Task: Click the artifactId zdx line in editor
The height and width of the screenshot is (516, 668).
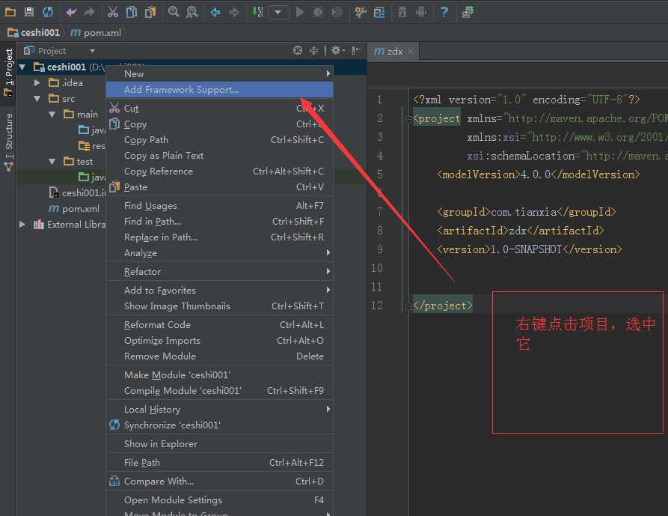Action: [x=520, y=231]
